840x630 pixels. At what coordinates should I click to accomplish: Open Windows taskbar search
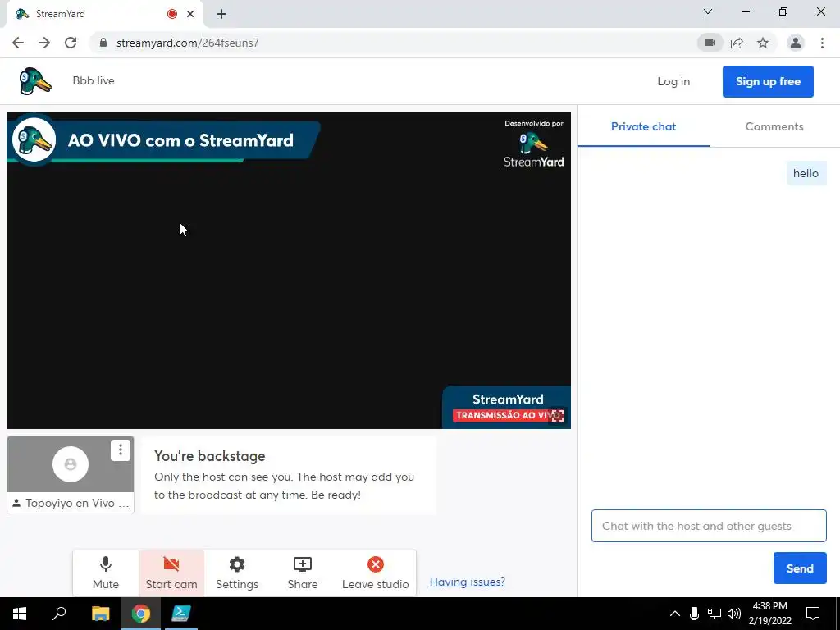click(59, 614)
